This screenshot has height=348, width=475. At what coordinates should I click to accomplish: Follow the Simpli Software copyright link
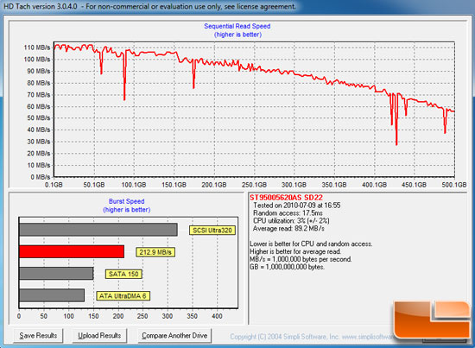(312, 337)
